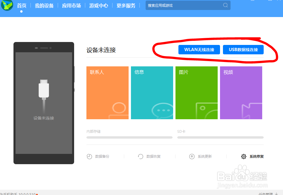This screenshot has width=283, height=195.
Task: Click the SD卡 label
Action: tap(181, 132)
